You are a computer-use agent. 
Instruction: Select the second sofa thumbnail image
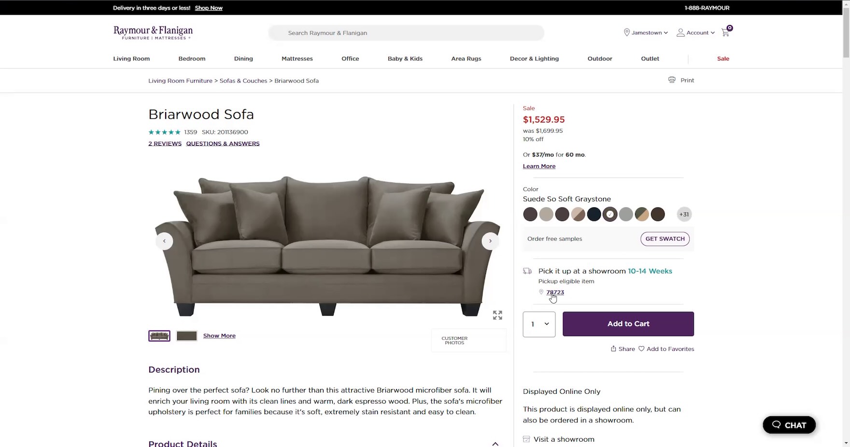pos(186,336)
